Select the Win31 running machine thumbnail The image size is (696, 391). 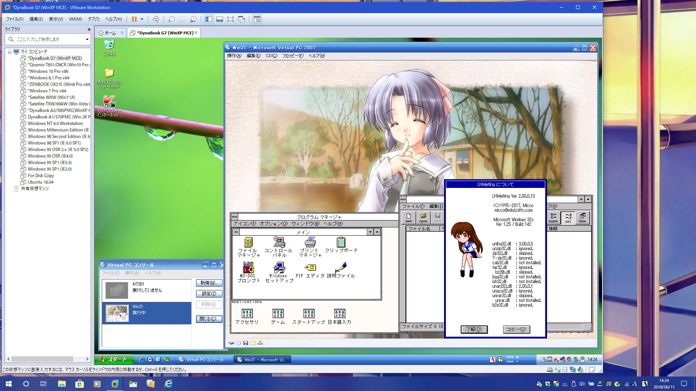coord(117,313)
